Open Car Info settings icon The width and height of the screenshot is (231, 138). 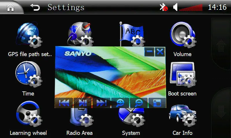(x=183, y=115)
